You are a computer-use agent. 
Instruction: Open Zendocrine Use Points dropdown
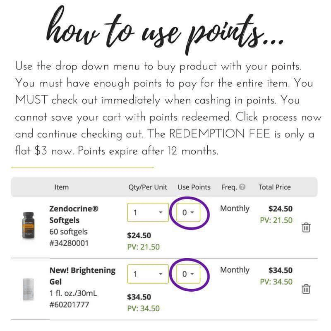point(188,212)
